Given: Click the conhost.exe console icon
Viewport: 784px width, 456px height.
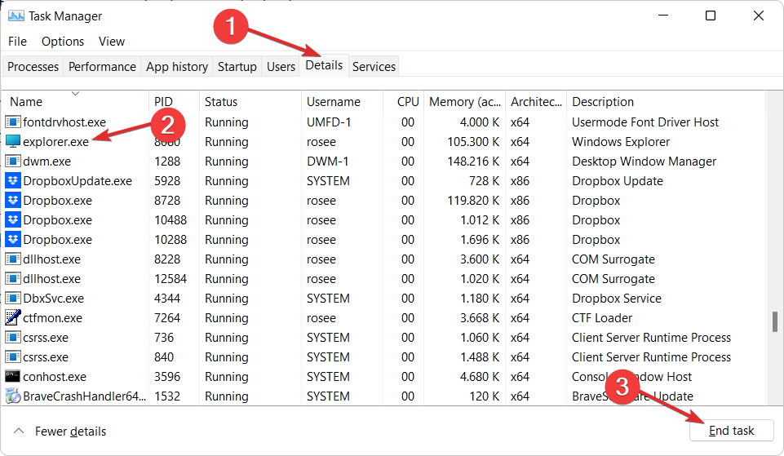Looking at the screenshot, I should point(13,377).
